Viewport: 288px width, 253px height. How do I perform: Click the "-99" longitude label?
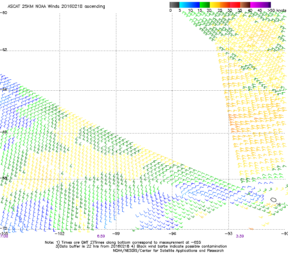[x=116, y=234]
